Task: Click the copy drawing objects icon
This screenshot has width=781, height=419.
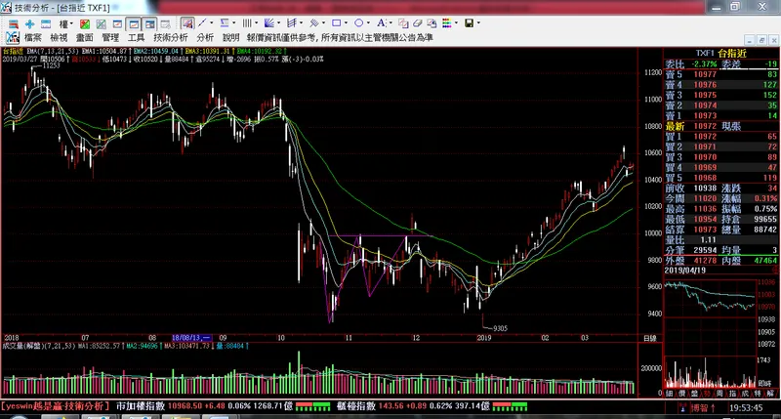Action: tap(403, 23)
